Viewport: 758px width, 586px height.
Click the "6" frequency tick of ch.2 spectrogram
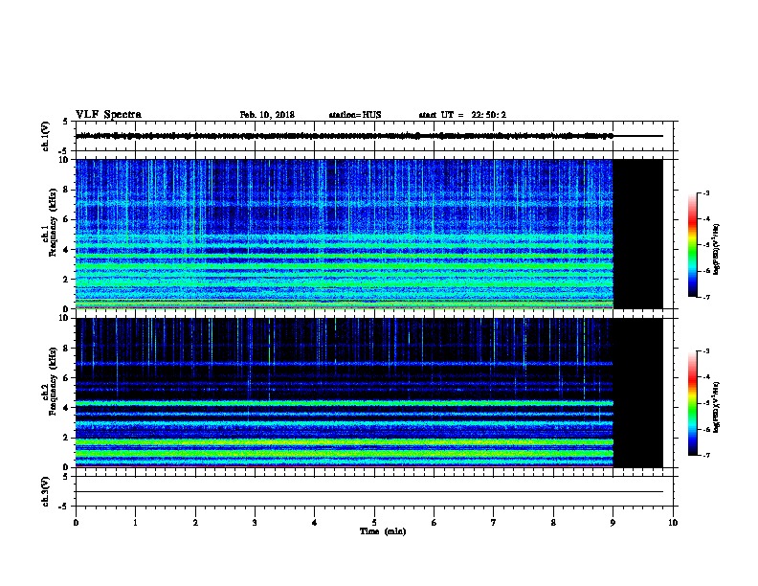tap(67, 377)
